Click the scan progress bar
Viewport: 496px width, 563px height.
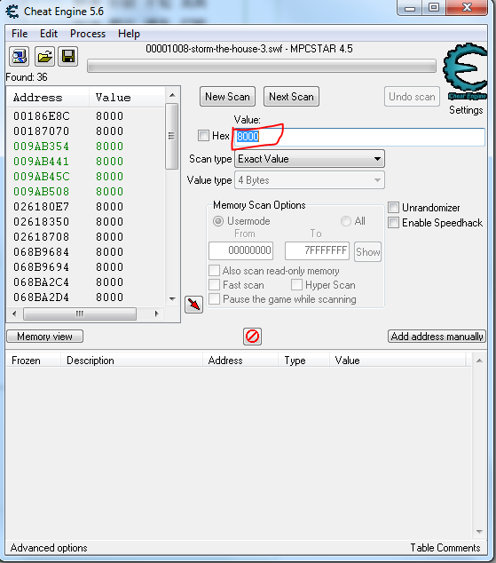tap(262, 66)
